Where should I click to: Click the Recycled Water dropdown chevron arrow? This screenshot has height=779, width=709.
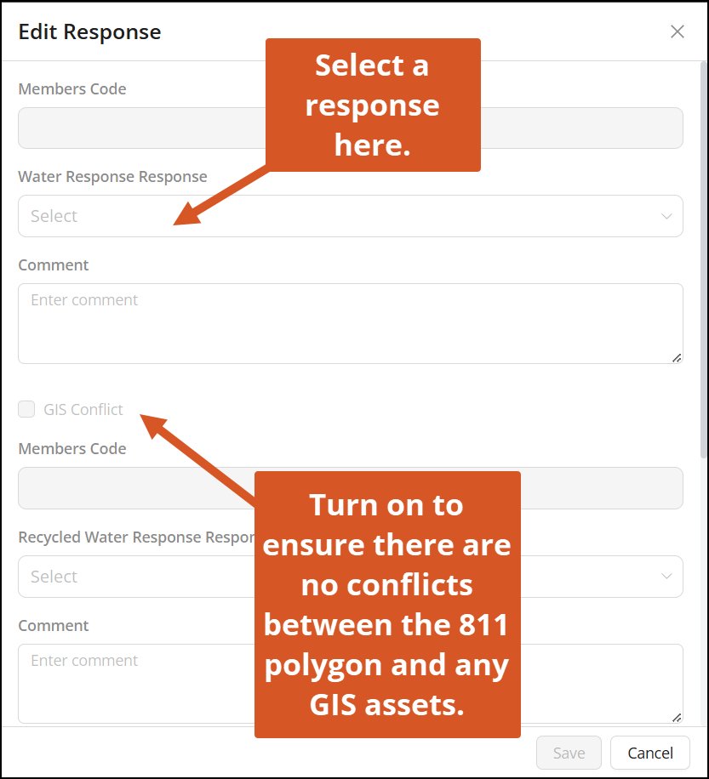[666, 577]
